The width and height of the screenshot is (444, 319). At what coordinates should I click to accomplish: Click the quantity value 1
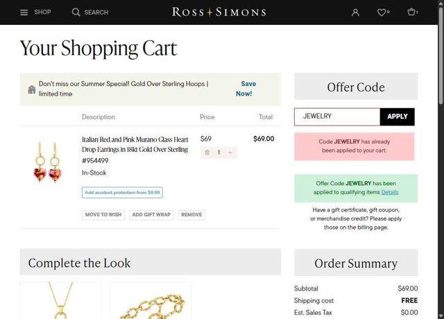pyautogui.click(x=219, y=153)
